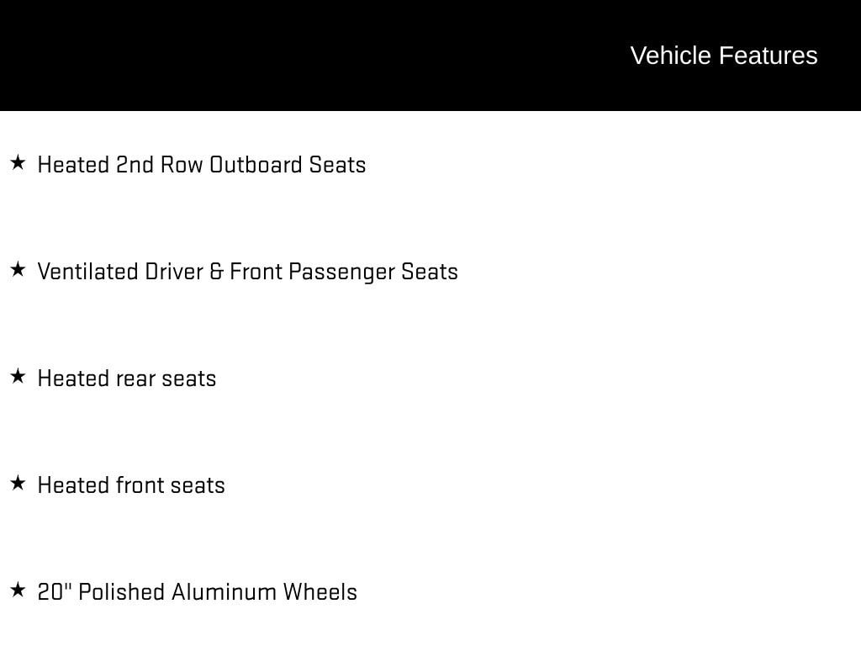The height and width of the screenshot is (646, 861).
Task: Click the word Driver in ventilated seats line
Action: tap(174, 272)
